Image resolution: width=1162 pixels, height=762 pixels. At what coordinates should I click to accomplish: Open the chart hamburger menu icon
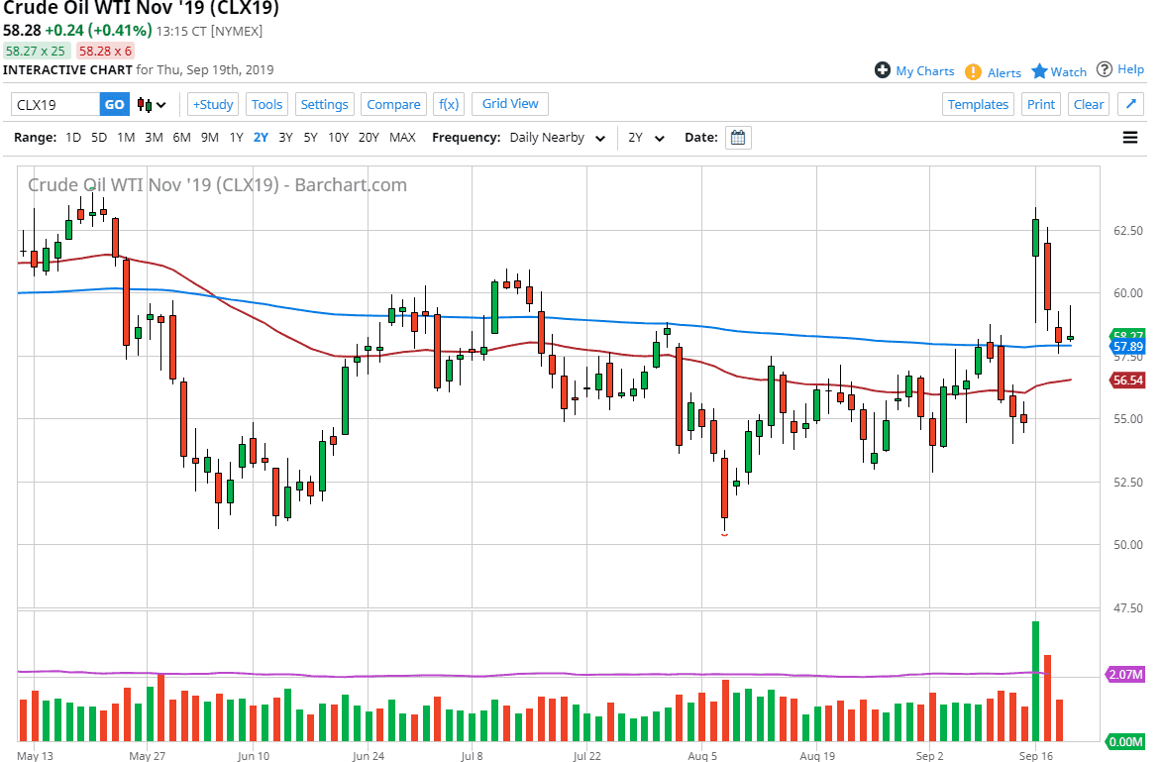point(1130,137)
